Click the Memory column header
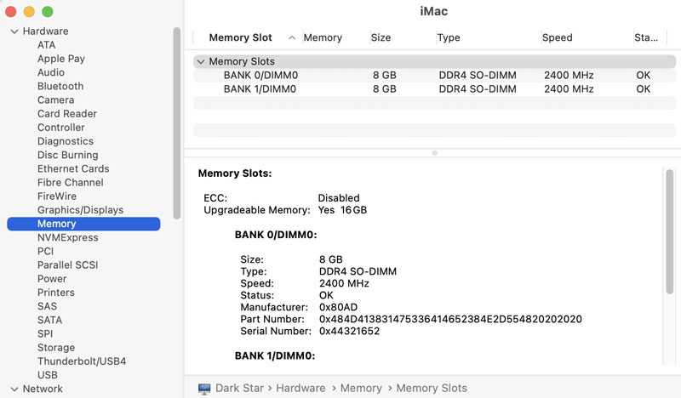Screen dimensions: 681x398 tap(323, 37)
